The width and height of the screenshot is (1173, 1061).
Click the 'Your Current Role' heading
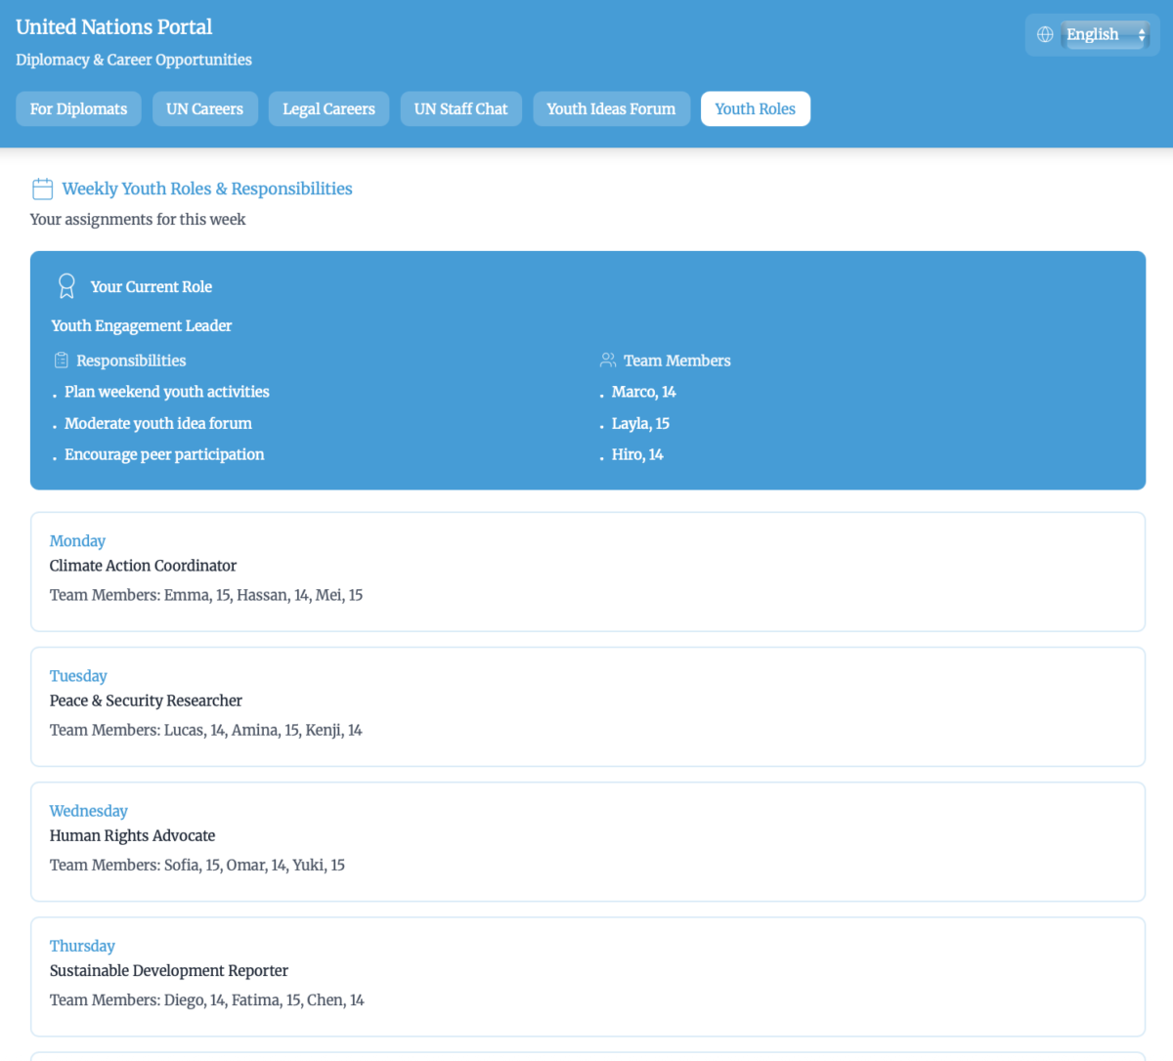(152, 286)
